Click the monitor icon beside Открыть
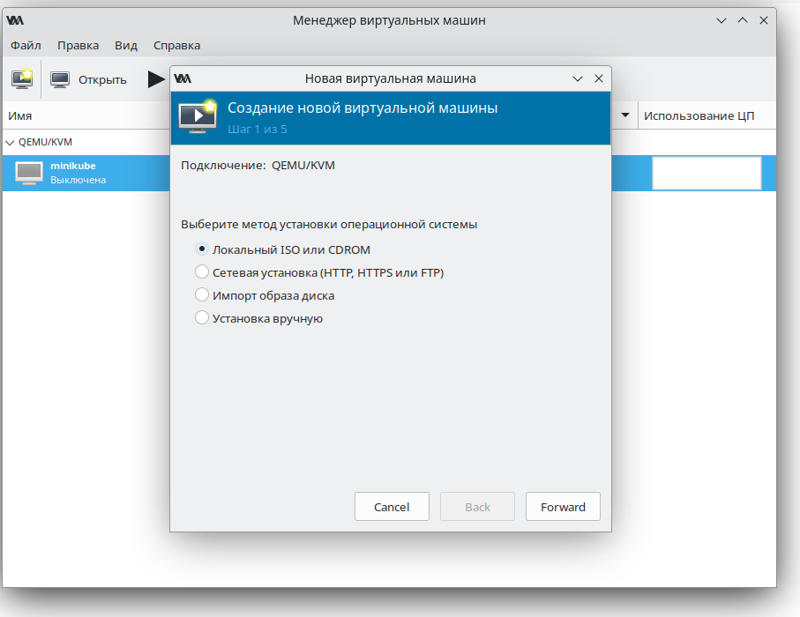 point(60,79)
